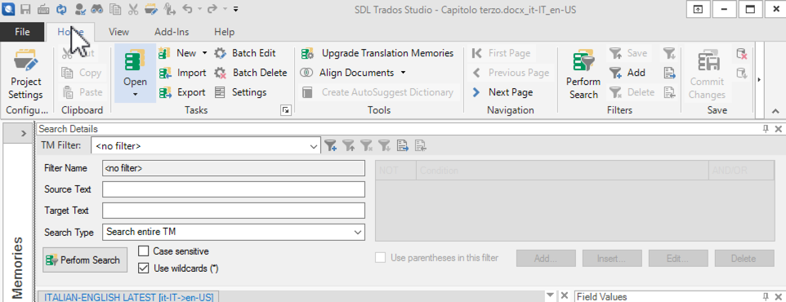Switch to the View ribbon tab
The height and width of the screenshot is (302, 786).
point(118,32)
